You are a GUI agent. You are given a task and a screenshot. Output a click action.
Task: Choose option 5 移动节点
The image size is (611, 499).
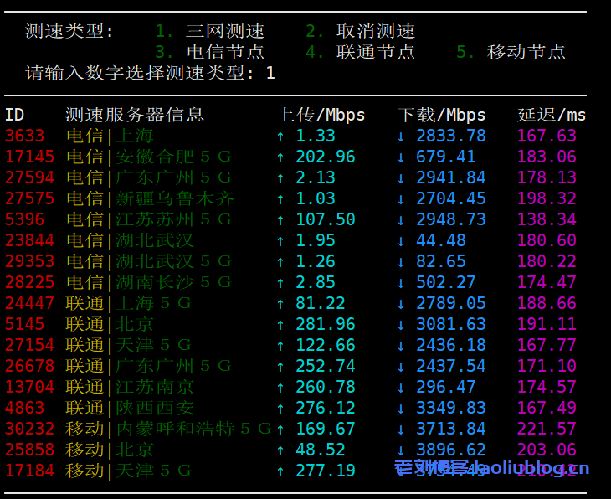511,52
